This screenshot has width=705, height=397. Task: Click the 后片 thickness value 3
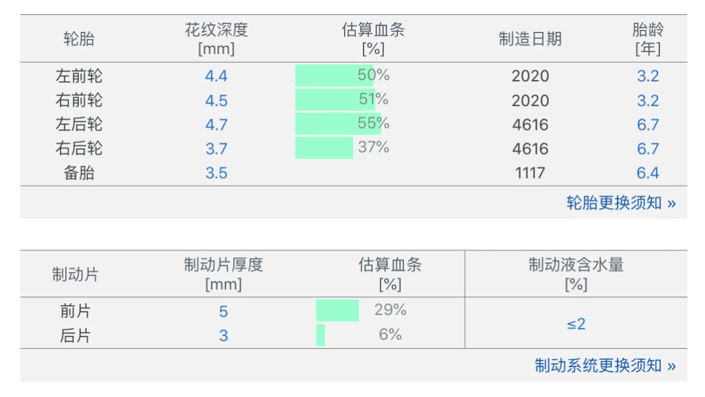point(223,336)
